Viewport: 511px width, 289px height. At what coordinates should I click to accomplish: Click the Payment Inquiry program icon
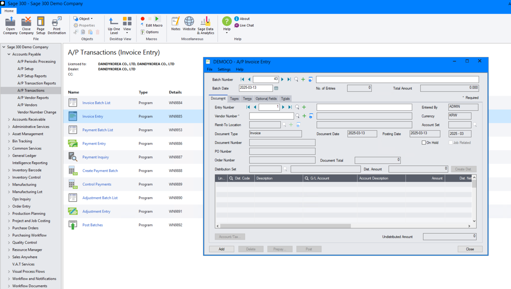73,157
